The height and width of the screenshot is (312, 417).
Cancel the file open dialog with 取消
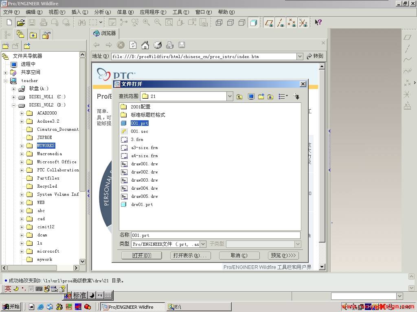click(239, 256)
